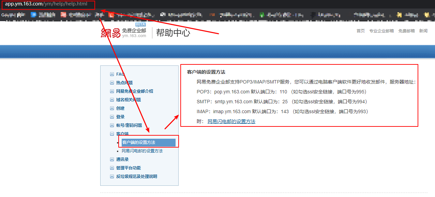Click the plus icon beside 域名相关问题
435x197 pixels.
[x=112, y=100]
